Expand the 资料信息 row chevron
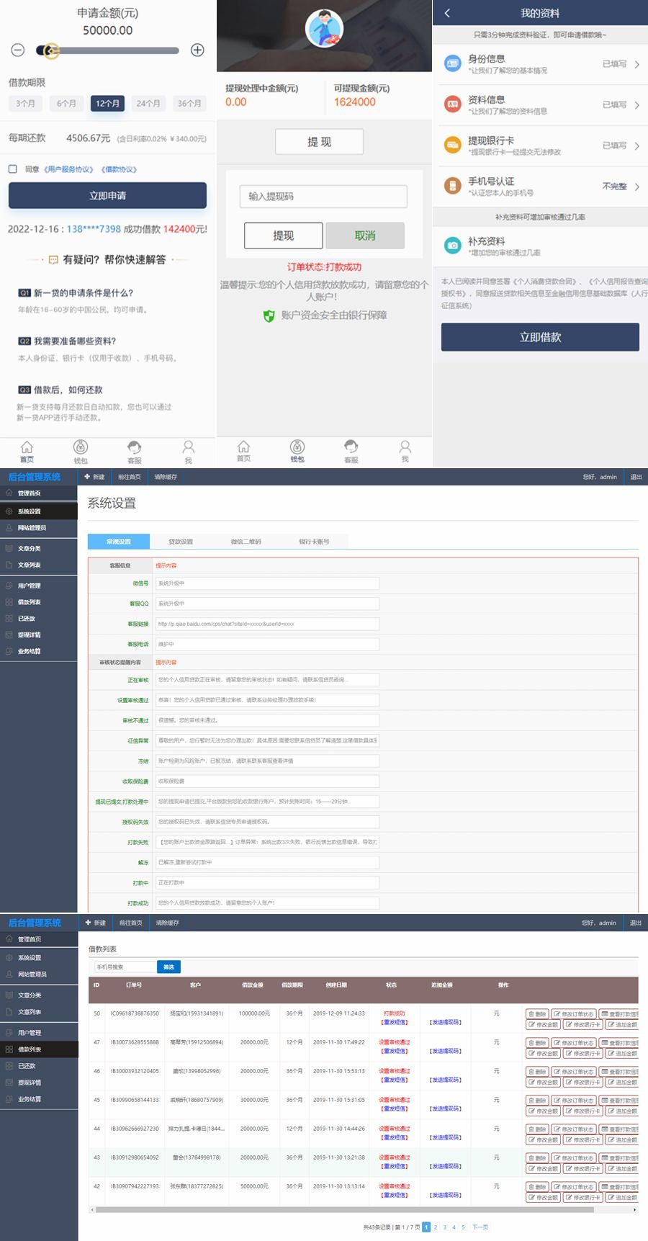The image size is (648, 1241). click(636, 105)
